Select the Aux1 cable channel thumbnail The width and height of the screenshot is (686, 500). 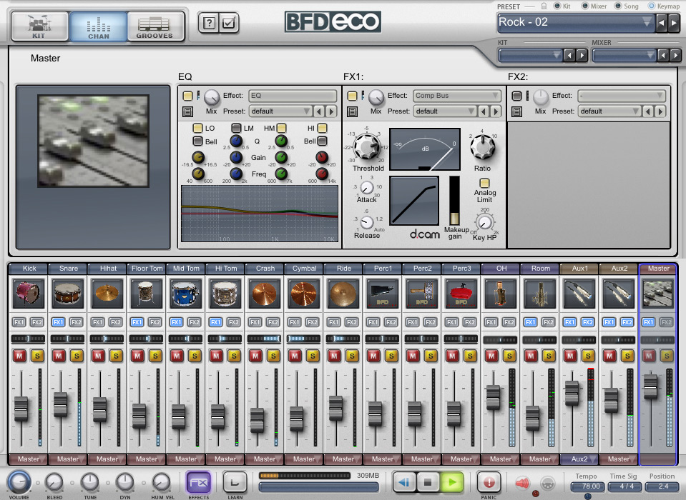click(x=579, y=293)
